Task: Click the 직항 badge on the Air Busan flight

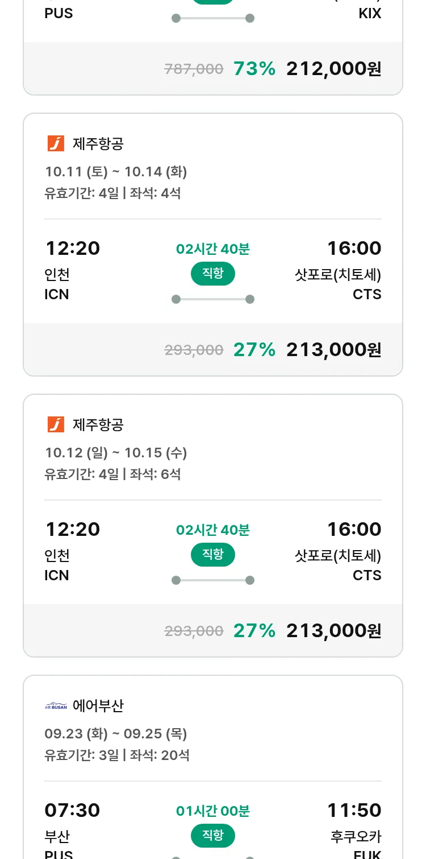Action: (x=212, y=836)
